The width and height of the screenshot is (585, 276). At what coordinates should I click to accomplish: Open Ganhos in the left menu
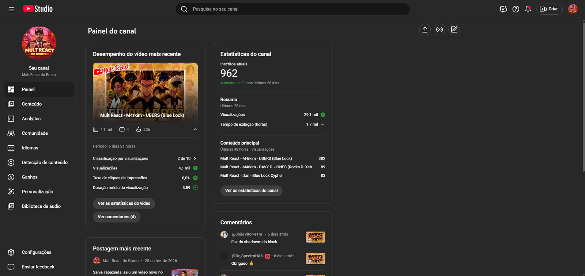tap(30, 177)
